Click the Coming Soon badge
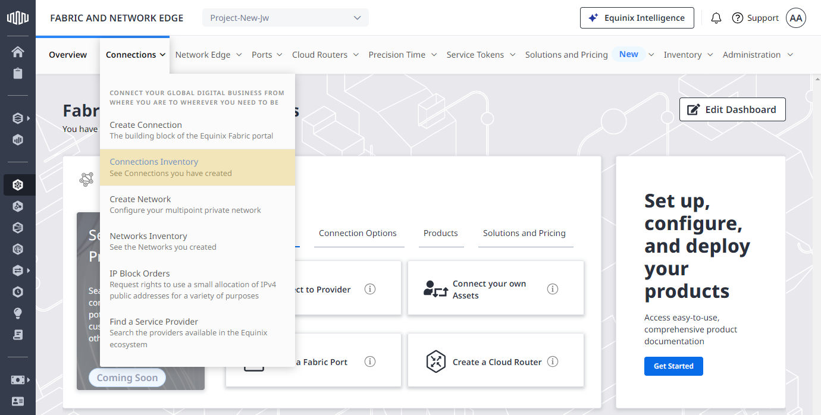Image resolution: width=821 pixels, height=415 pixels. click(x=127, y=378)
